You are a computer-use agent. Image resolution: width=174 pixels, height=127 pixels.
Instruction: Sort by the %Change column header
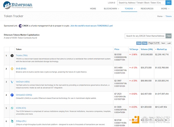134,49
